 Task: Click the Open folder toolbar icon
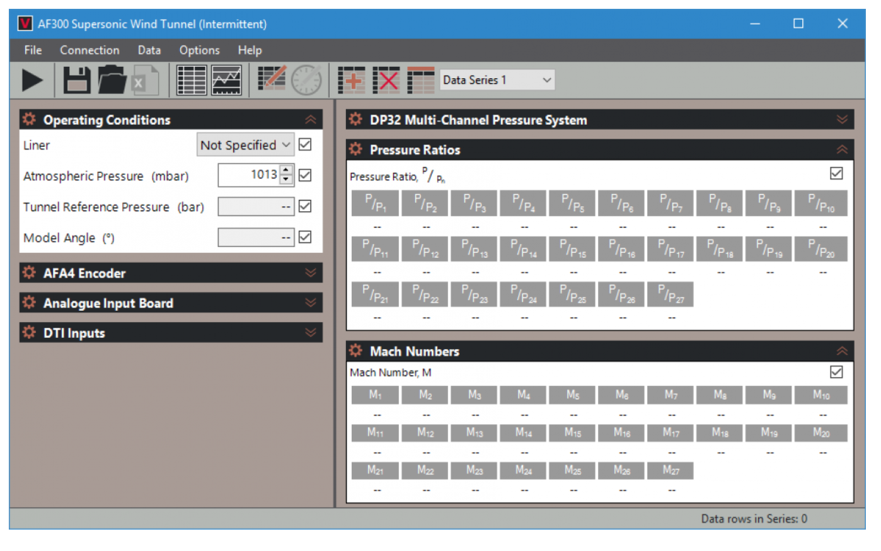click(112, 80)
